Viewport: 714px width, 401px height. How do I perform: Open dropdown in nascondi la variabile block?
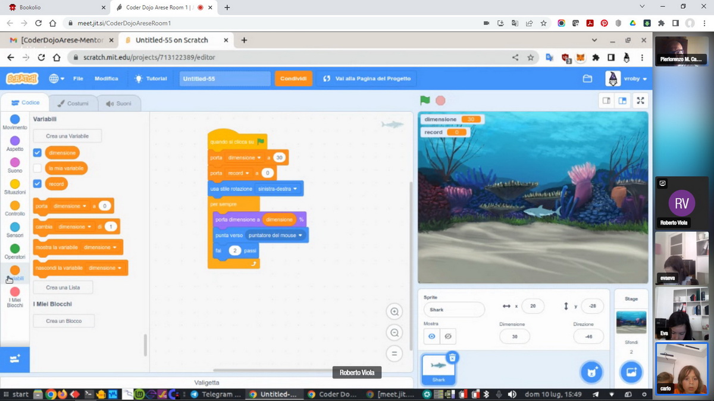tap(105, 268)
